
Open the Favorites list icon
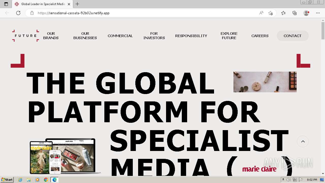pyautogui.click(x=283, y=13)
